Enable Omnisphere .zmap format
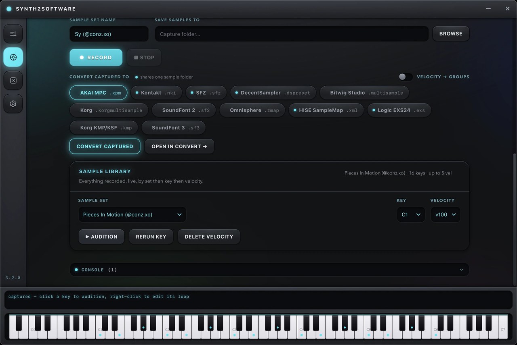Image resolution: width=517 pixels, height=345 pixels. pyautogui.click(x=252, y=110)
